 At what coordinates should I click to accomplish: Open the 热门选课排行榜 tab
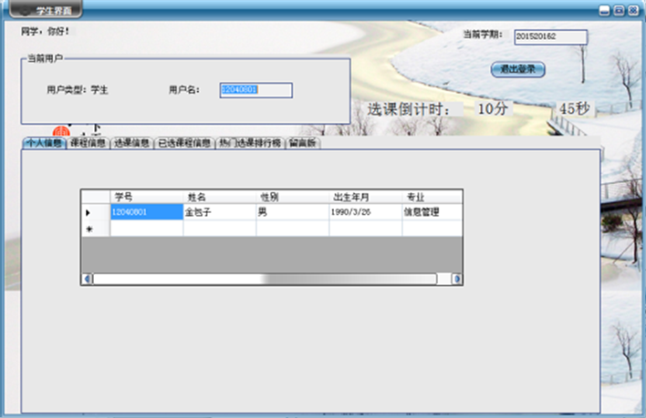(250, 143)
